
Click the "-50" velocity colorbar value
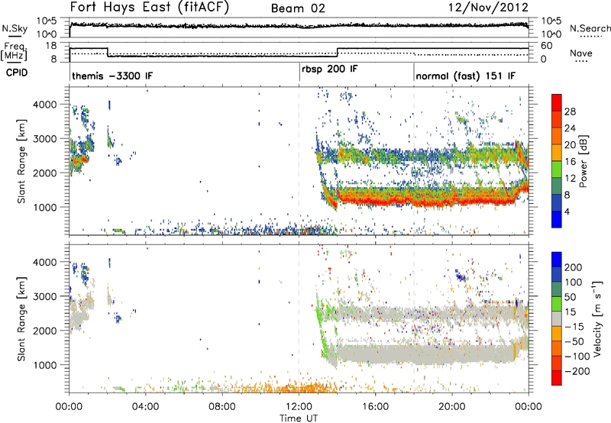[x=574, y=341]
